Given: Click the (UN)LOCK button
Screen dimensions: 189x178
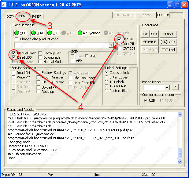Looking at the screenshot, I should click(168, 42).
